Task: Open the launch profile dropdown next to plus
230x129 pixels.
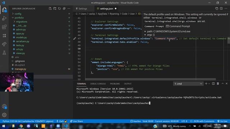Action: coord(209,83)
